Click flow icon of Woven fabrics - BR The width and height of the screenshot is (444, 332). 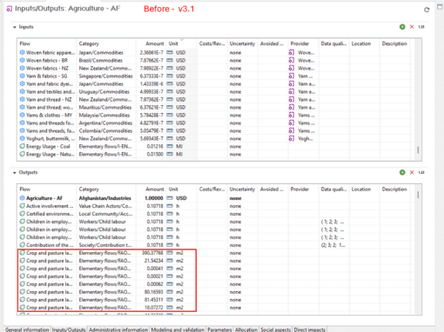pos(22,60)
